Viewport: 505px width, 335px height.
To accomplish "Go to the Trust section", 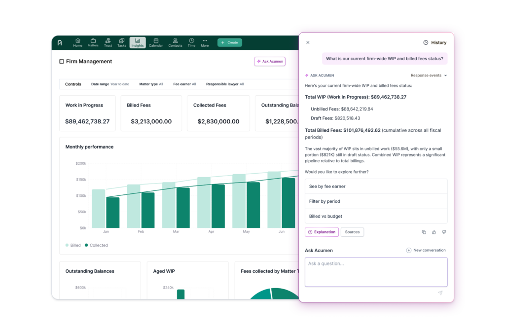I will pos(108,42).
